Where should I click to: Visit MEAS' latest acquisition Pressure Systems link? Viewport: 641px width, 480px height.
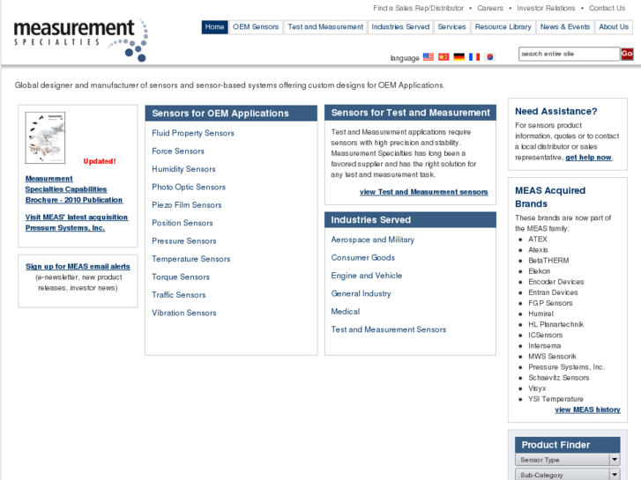[77, 222]
